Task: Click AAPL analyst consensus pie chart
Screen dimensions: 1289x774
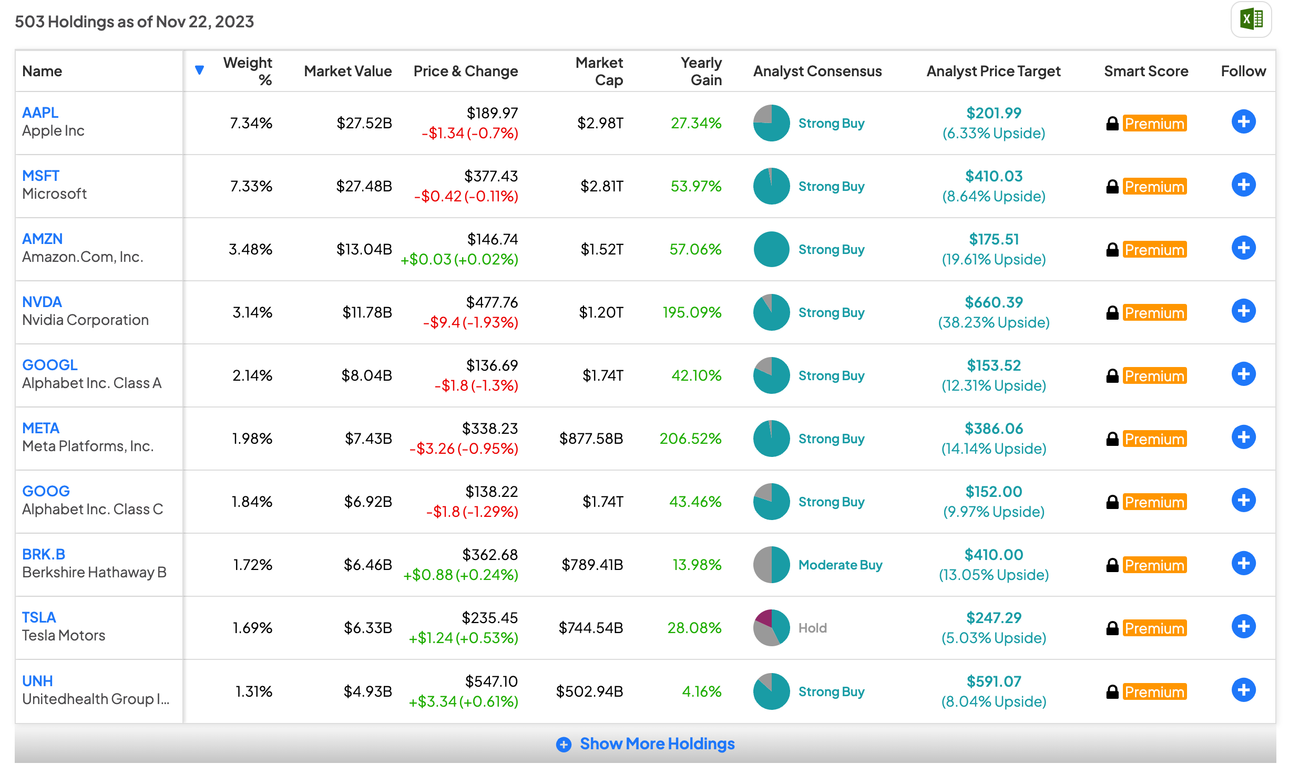Action: (771, 123)
